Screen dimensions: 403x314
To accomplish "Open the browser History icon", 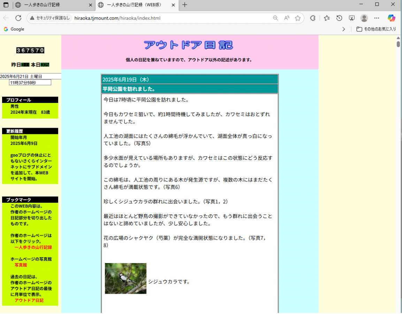I will click(339, 18).
